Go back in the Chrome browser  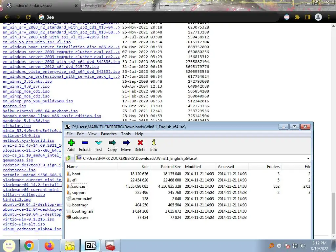pos(7,17)
